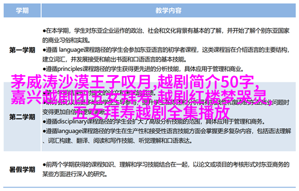
Task: Click the '暑假学期' row label
Action: pos(22,169)
